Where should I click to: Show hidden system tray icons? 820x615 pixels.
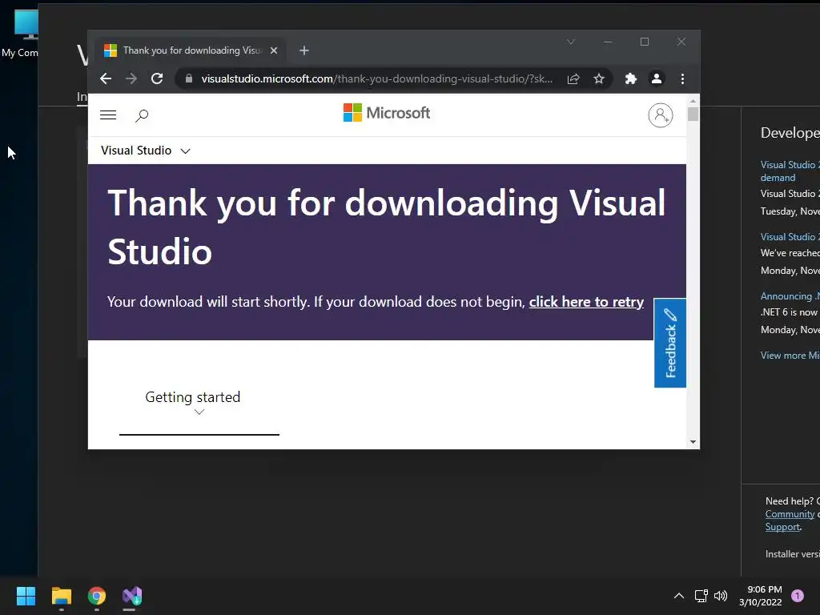point(679,596)
